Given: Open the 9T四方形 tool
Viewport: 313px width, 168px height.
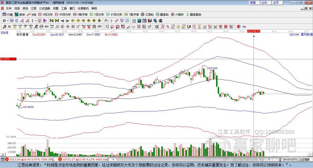Looking at the screenshot, I should pyautogui.click(x=114, y=15).
